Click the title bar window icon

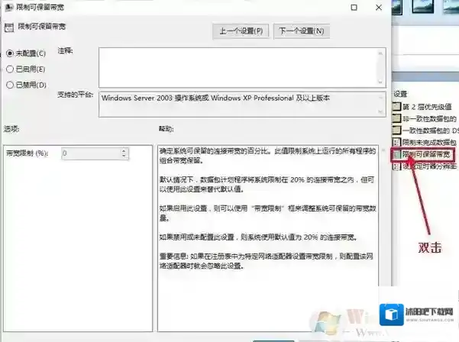click(10, 8)
